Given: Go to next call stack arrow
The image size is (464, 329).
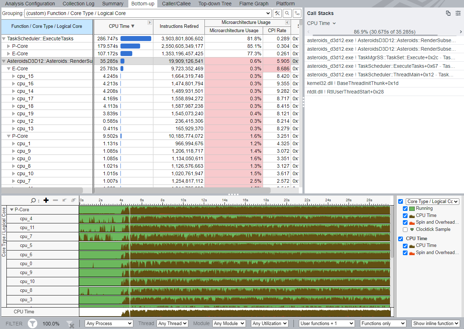Looking at the screenshot, I should pyautogui.click(x=461, y=32).
